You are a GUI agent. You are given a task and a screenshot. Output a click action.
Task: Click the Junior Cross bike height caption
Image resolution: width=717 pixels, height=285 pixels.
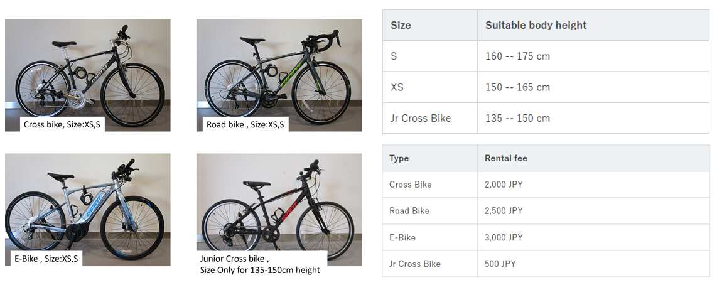click(260, 264)
